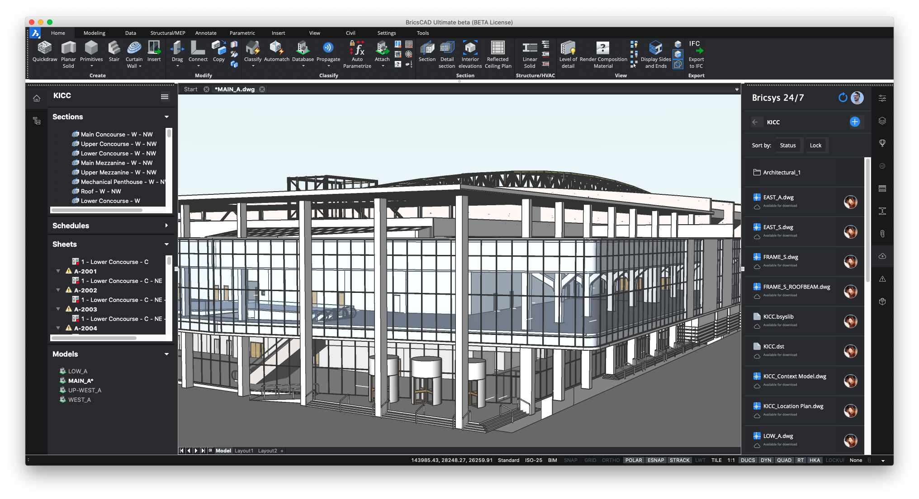Switch to the Annotate tab
The height and width of the screenshot is (499, 919).
(206, 33)
